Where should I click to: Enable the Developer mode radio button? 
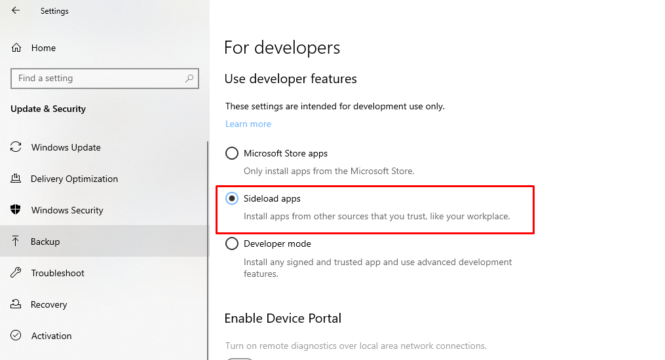232,243
